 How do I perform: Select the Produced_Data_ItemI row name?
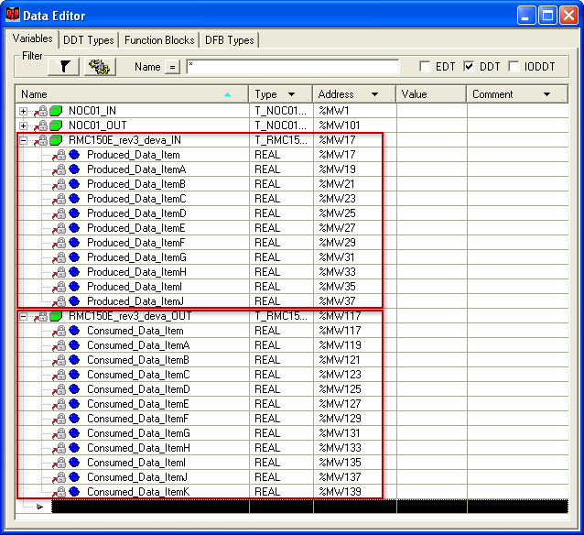[135, 287]
